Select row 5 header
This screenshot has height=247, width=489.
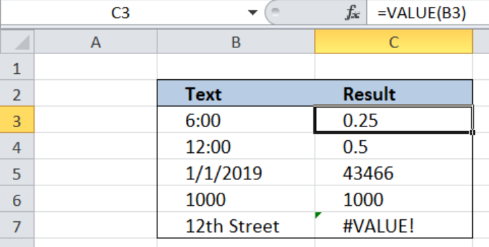coord(17,173)
